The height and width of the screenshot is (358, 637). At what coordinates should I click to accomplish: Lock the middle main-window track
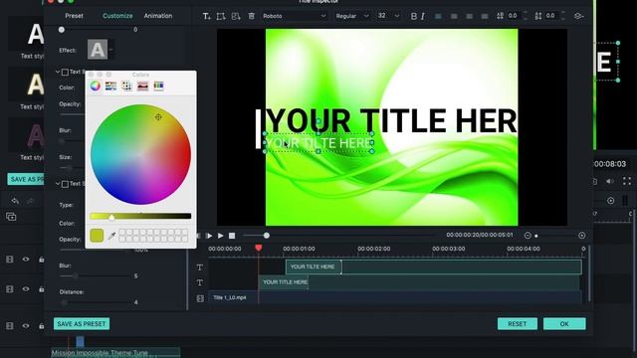(x=41, y=289)
